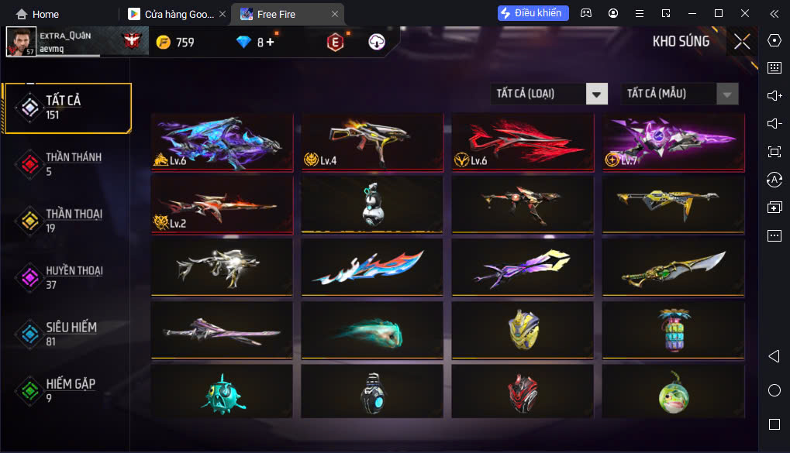Close the Kho Súng weapon armory screen
This screenshot has height=453, width=790.
coord(742,42)
